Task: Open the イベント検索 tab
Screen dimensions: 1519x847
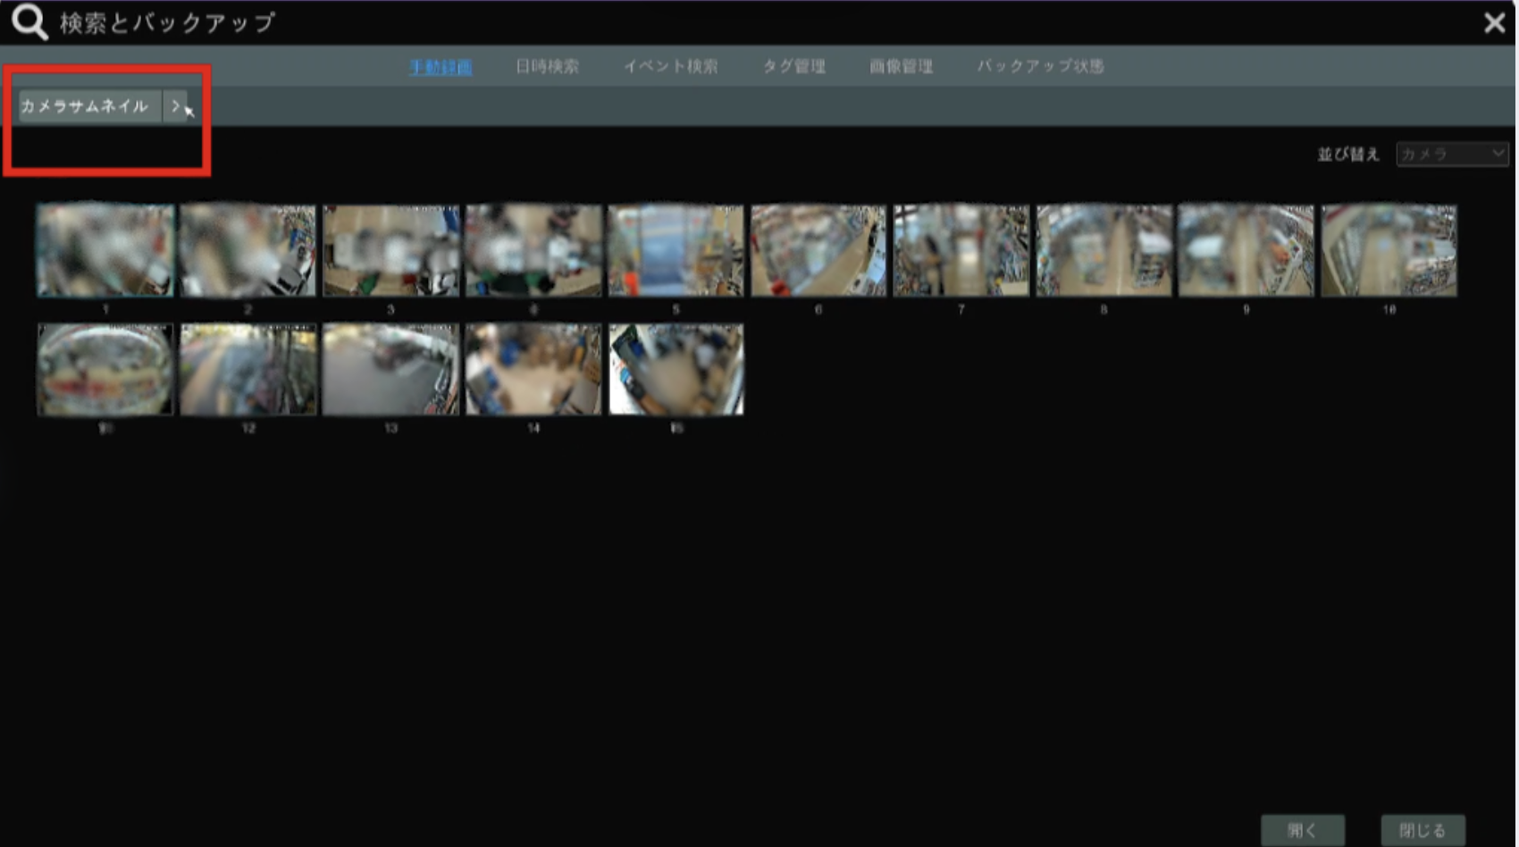Action: point(670,67)
